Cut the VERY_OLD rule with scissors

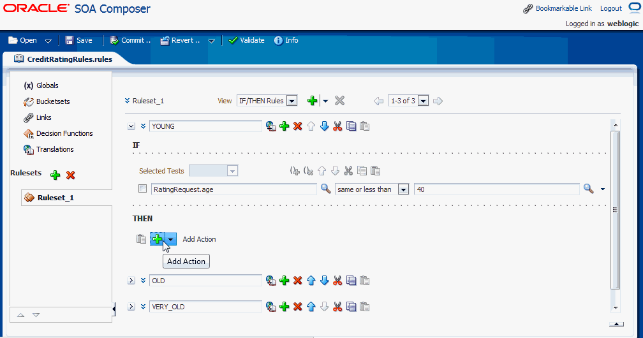coord(337,307)
